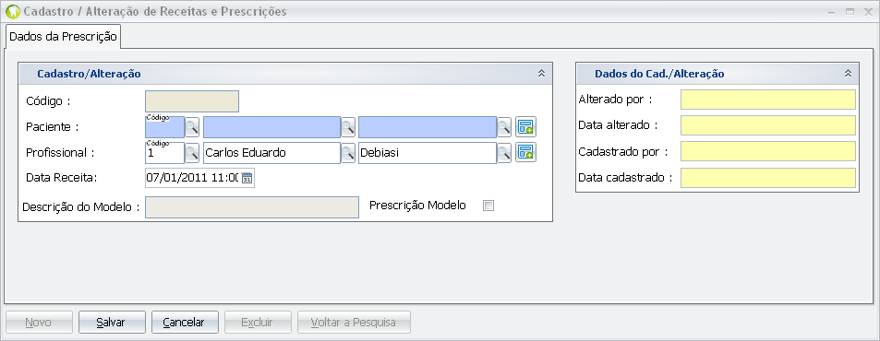Search professional by code magnifier icon
The image size is (880, 341).
[x=192, y=152]
